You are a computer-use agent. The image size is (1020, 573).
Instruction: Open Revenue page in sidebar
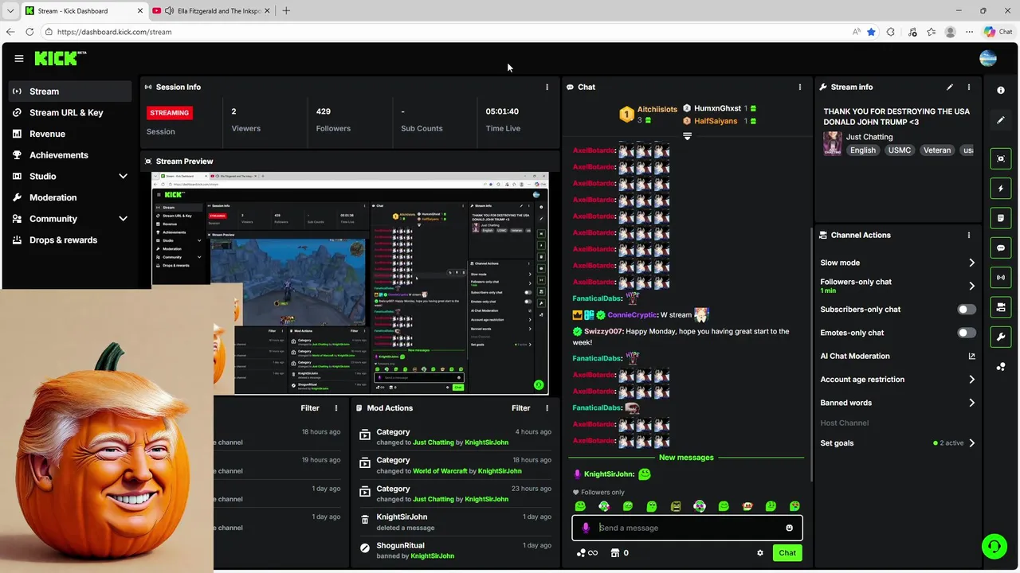point(69,134)
